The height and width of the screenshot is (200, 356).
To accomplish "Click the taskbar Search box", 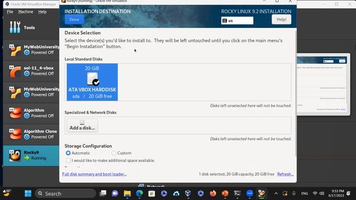I will click(66, 194).
